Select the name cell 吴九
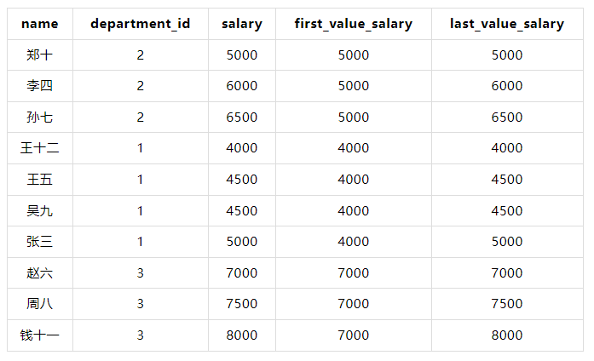Screen dimensions: 594x361 click(39, 210)
